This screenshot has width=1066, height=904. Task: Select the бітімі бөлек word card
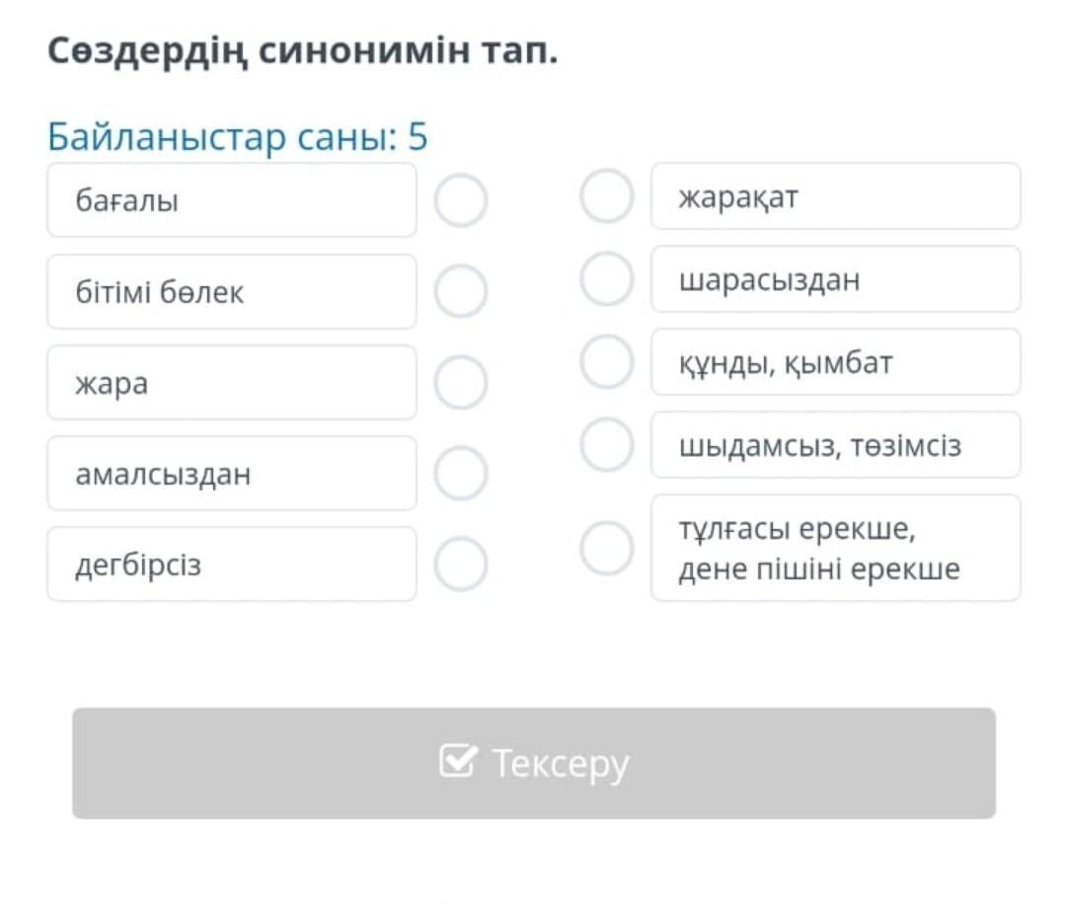231,292
